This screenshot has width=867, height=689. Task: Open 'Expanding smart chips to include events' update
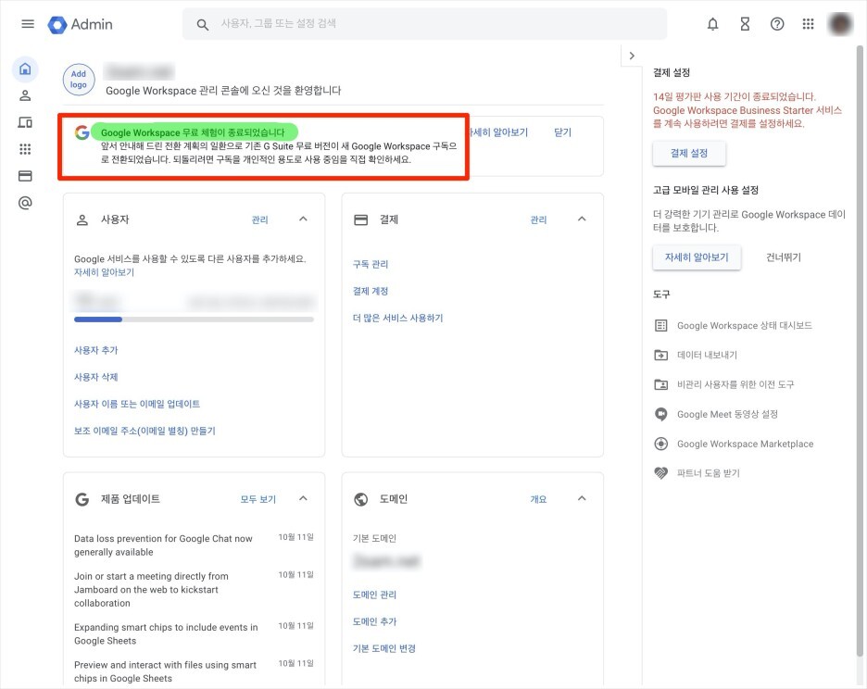(166, 634)
